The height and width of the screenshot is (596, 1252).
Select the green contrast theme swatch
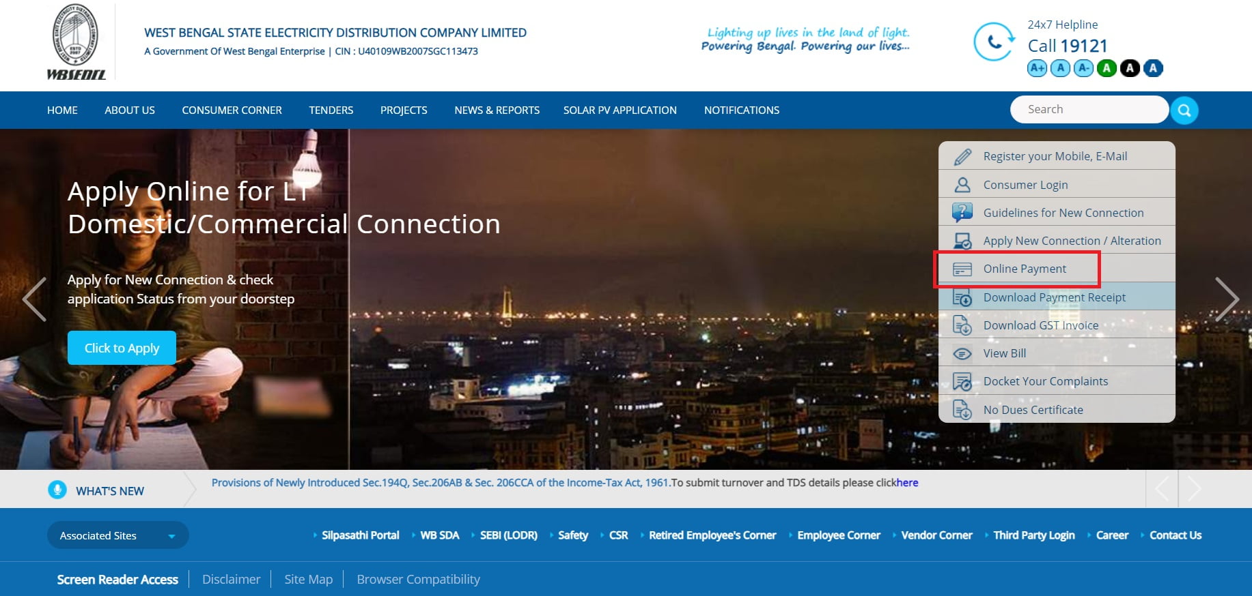tap(1107, 68)
